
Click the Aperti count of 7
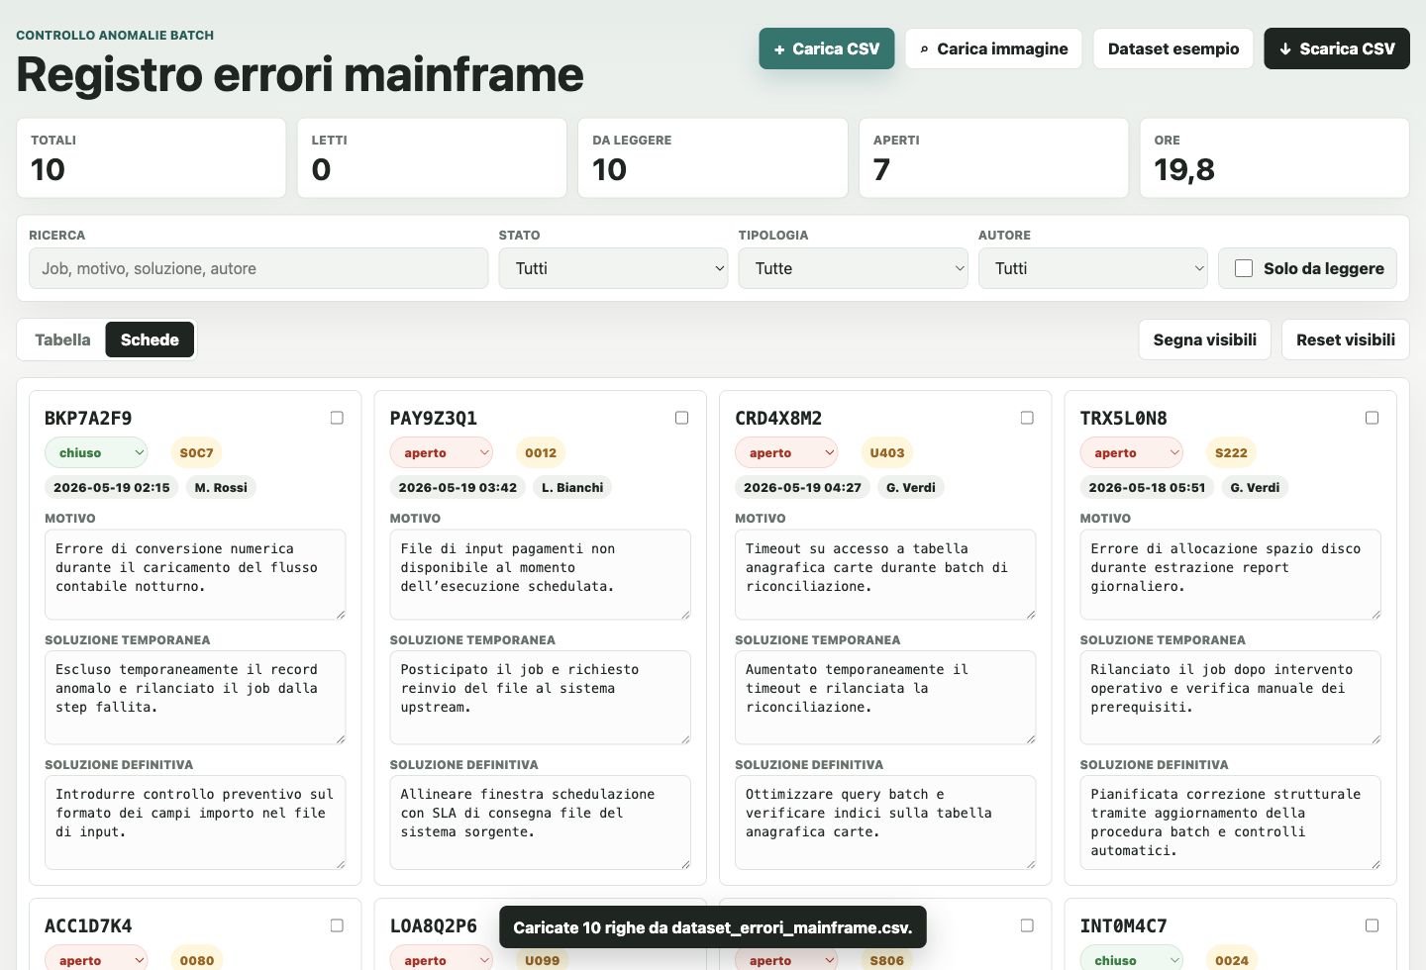click(881, 169)
